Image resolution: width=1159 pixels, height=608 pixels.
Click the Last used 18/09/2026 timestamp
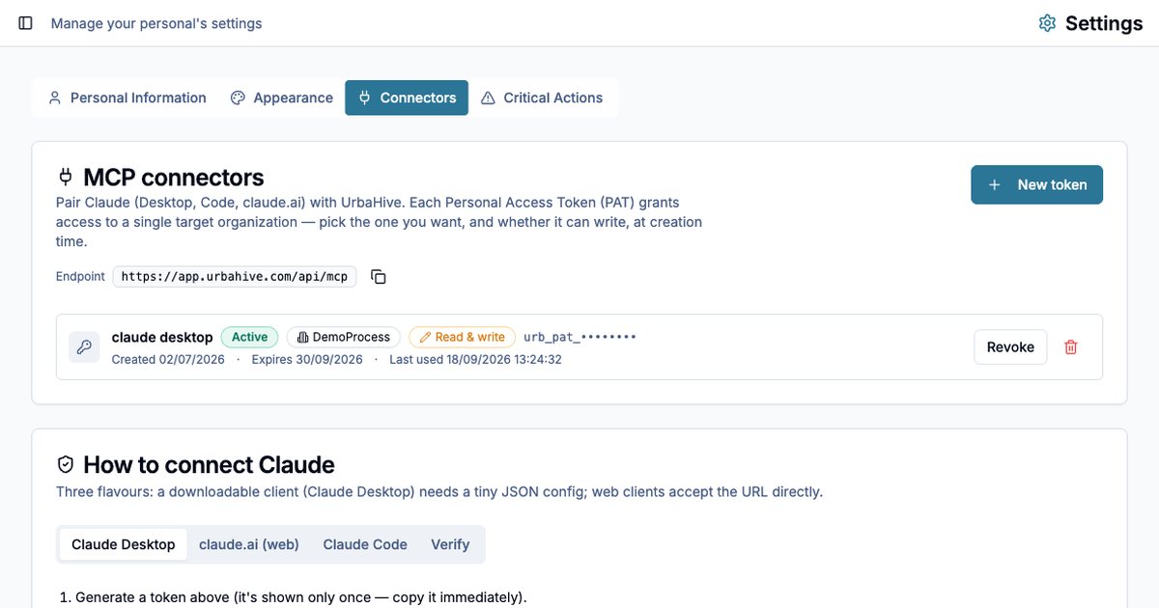[x=475, y=359]
